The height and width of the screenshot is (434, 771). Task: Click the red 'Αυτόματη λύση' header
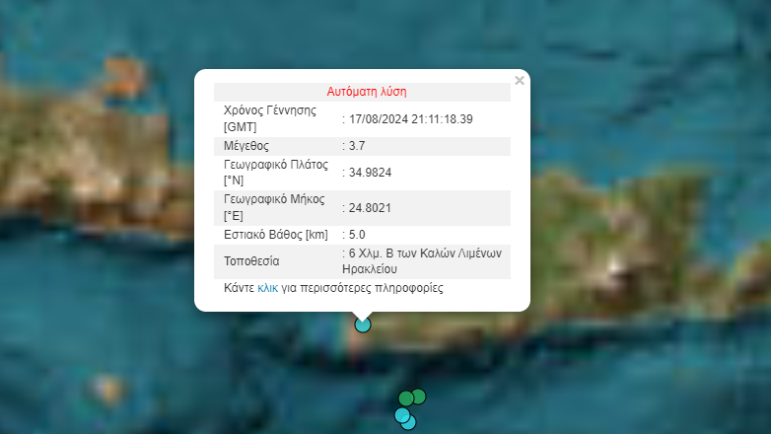[367, 92]
